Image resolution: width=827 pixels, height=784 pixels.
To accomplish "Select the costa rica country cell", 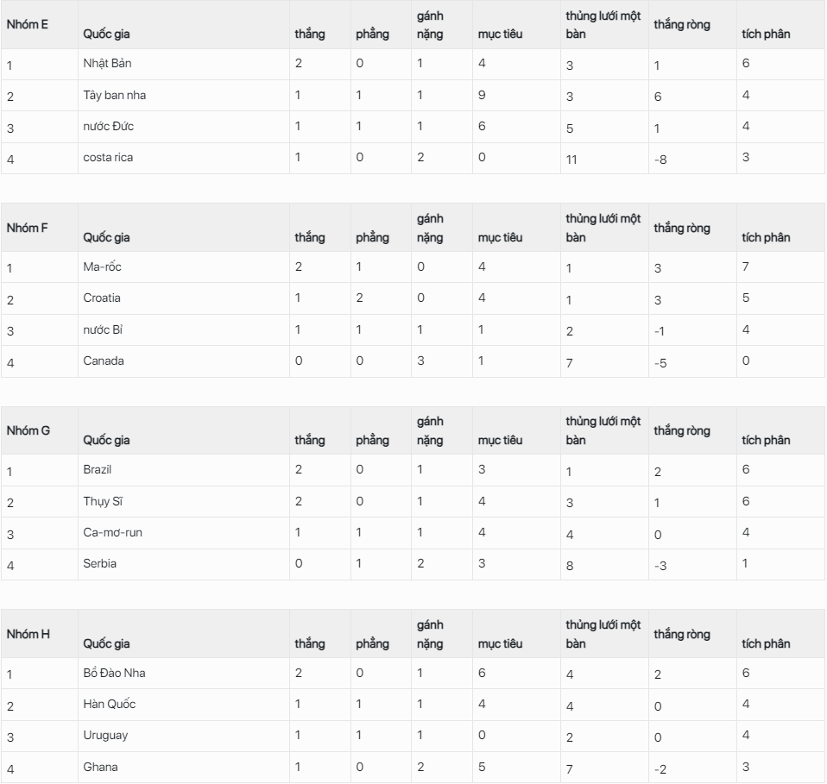I will pos(108,158).
